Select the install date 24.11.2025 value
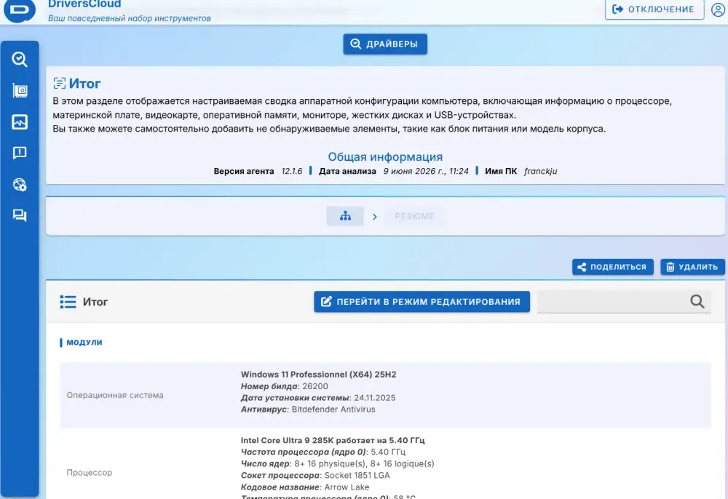 (x=375, y=397)
